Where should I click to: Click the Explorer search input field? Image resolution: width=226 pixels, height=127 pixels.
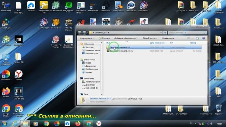tap(188, 33)
